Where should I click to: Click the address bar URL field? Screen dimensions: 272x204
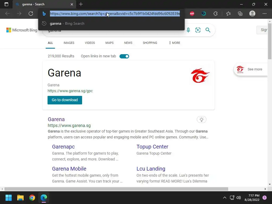115,14
